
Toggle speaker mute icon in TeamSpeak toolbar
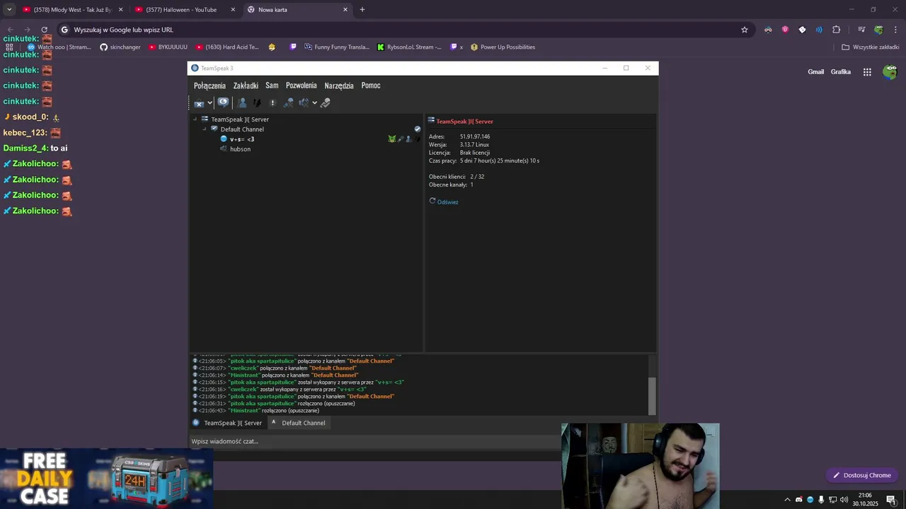304,103
